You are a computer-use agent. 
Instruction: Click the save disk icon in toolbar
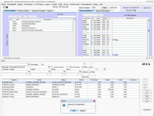tap(7, 7)
